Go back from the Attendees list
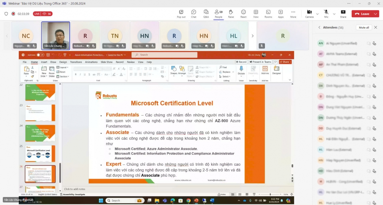The width and height of the screenshot is (383, 205). tap(319, 28)
